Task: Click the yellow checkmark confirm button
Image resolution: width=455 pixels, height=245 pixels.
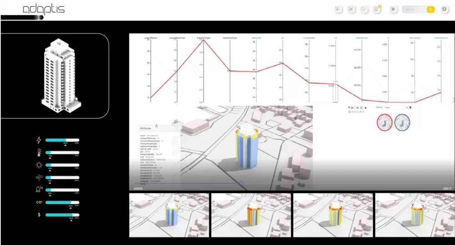Action: [364, 9]
